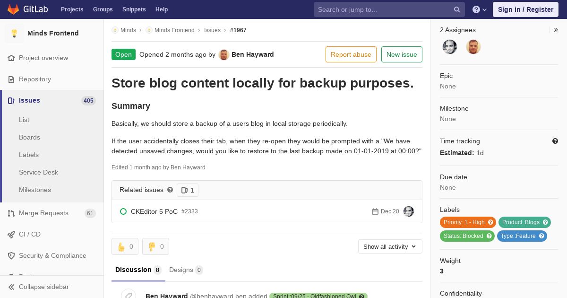Open the Help dropdown menu
Image resolution: width=567 pixels, height=298 pixels.
(479, 9)
